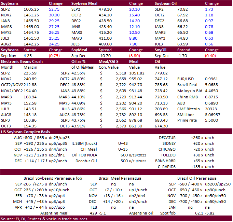Select C. RAPIDS basis +135 x
Image resolution: width=233 pixels, height=222 pixels.
click(197, 167)
